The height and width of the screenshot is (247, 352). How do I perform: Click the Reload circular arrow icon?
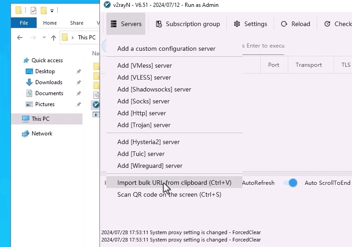point(284,24)
